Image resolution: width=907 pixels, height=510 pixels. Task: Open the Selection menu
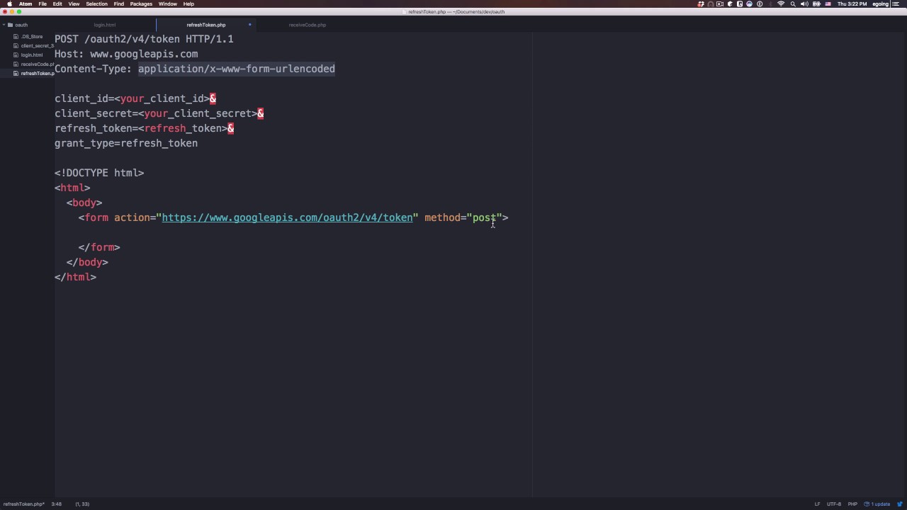[x=96, y=4]
